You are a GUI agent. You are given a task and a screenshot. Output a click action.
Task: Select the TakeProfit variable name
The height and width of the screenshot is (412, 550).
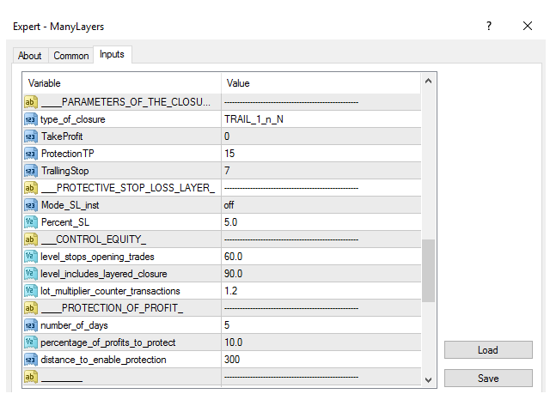tap(62, 136)
